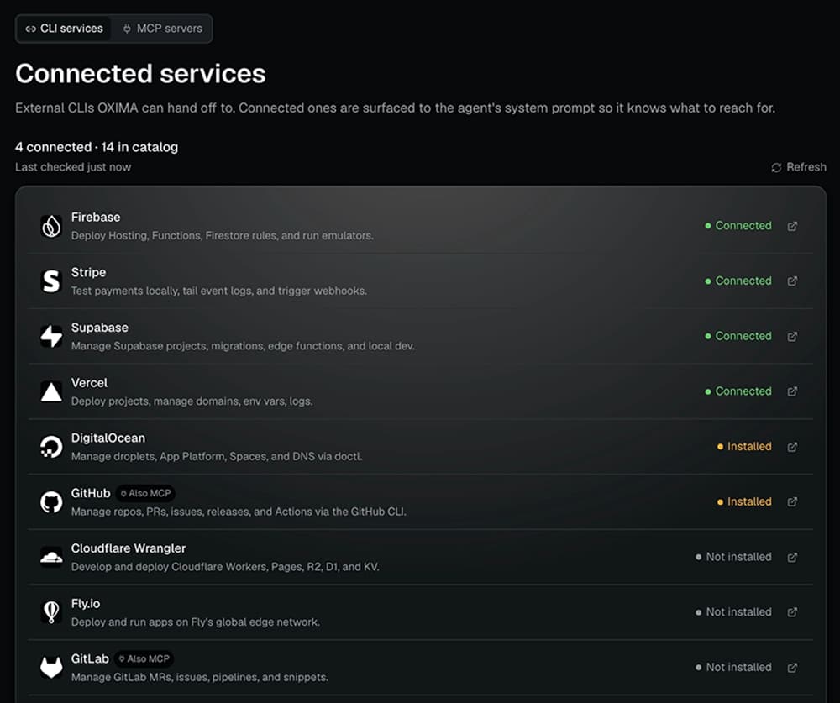Switch to the CLI services tab
Image resolution: width=840 pixels, height=703 pixels.
pyautogui.click(x=65, y=29)
